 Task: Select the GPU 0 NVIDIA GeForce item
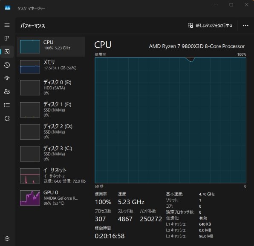[51, 198]
